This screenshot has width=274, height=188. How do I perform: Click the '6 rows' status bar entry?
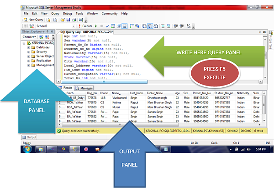pos(258,131)
